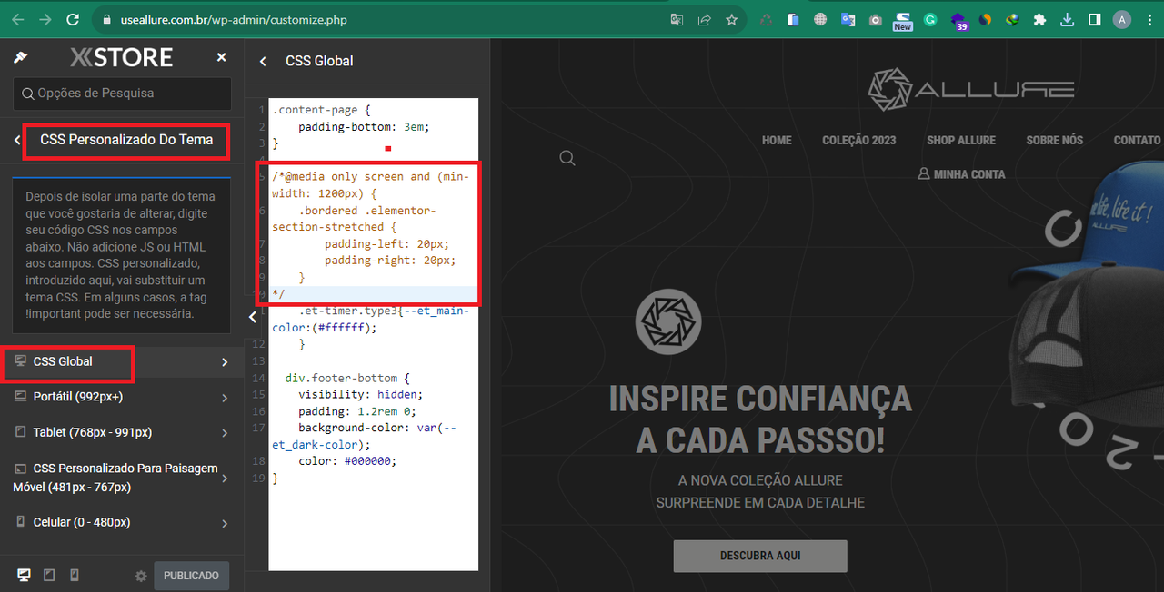The height and width of the screenshot is (592, 1164).
Task: Click the DESCUBRA AQUI button
Action: 760,556
